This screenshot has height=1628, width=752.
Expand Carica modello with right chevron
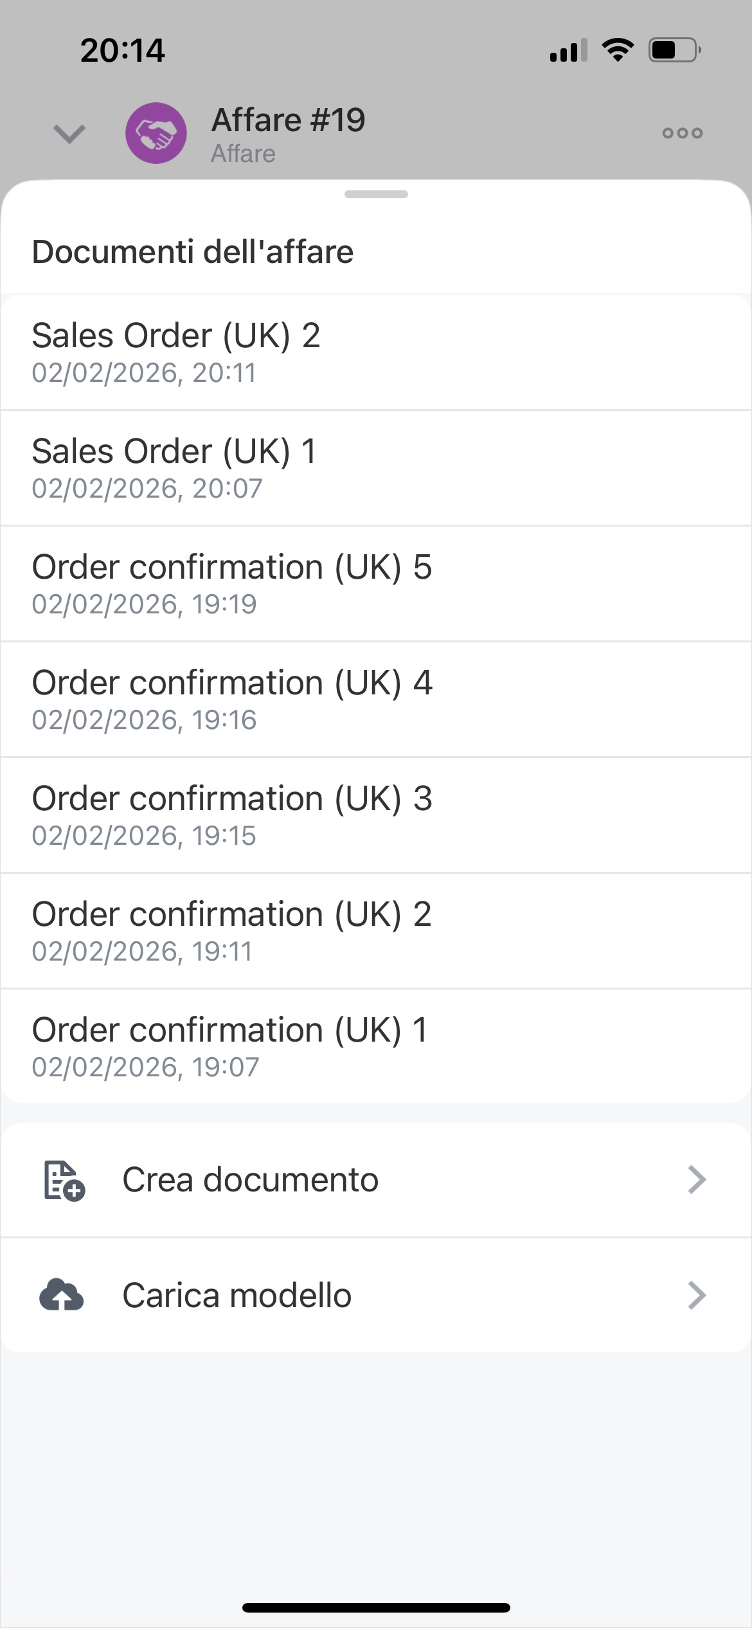pyautogui.click(x=697, y=1295)
